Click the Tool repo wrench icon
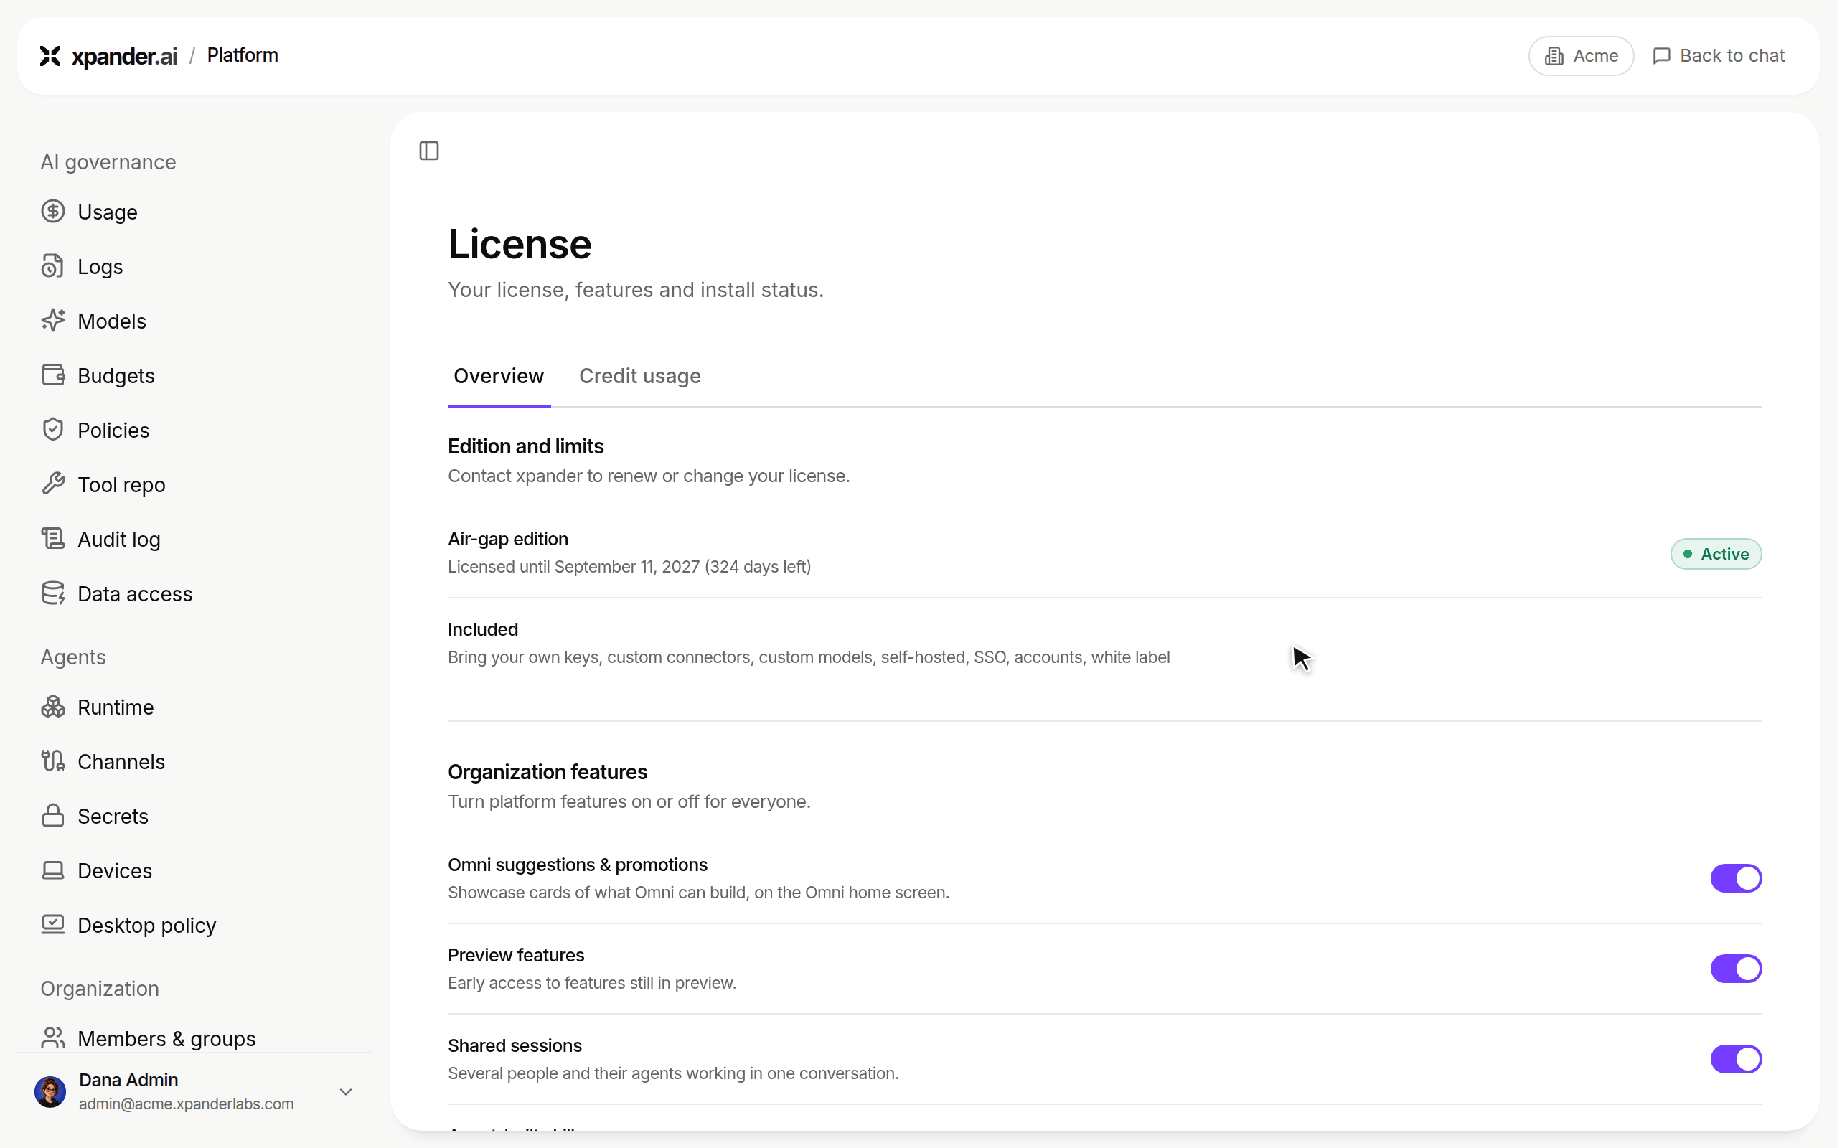1837x1148 pixels. point(53,484)
